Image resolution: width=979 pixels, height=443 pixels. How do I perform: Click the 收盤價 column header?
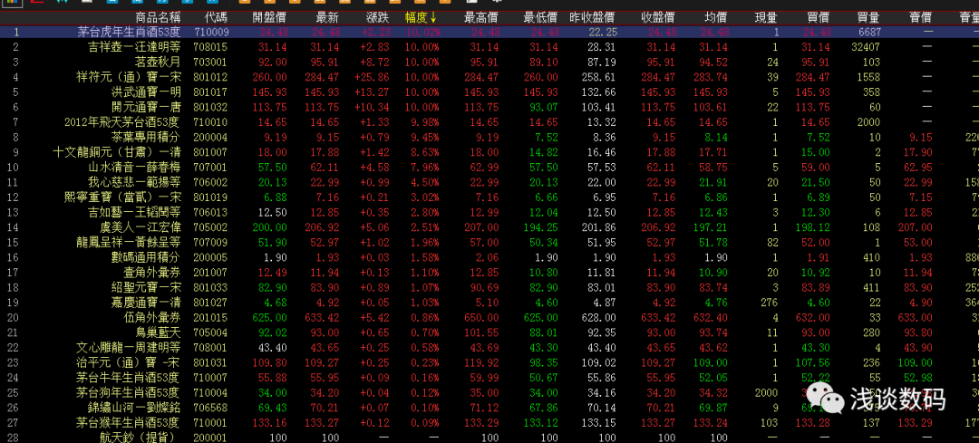click(657, 17)
